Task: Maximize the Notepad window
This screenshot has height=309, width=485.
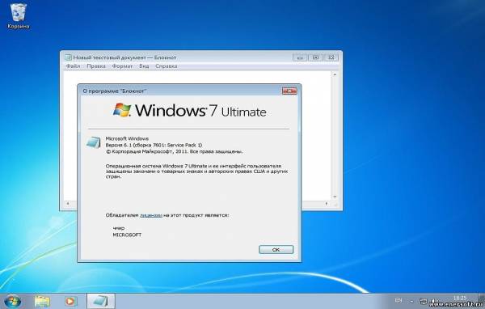Action: [x=315, y=57]
